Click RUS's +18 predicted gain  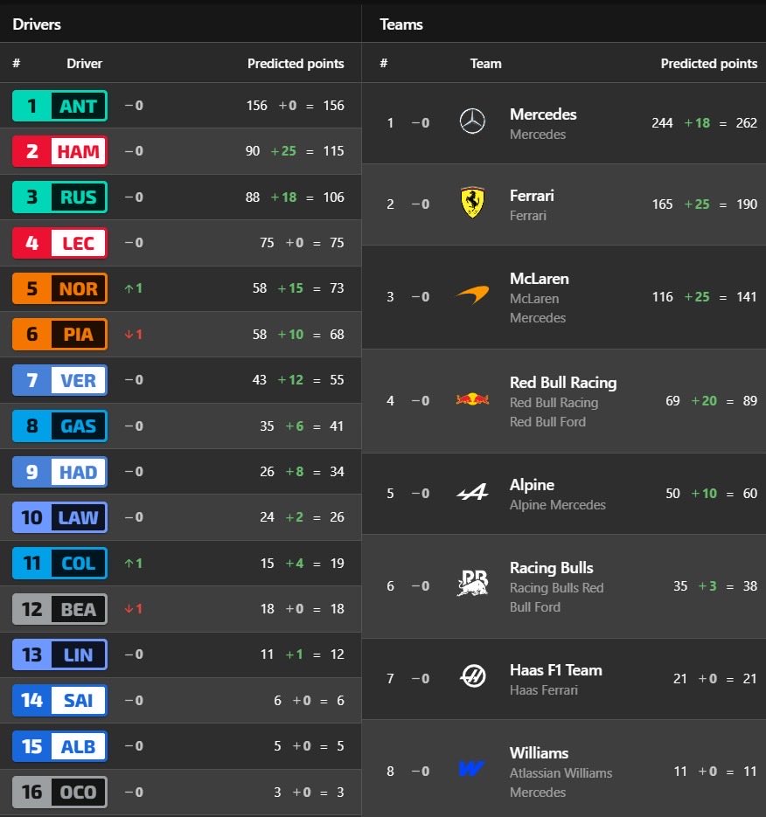(283, 197)
